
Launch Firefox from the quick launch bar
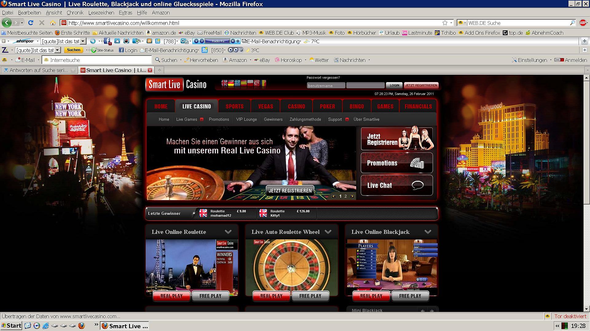[x=81, y=325]
